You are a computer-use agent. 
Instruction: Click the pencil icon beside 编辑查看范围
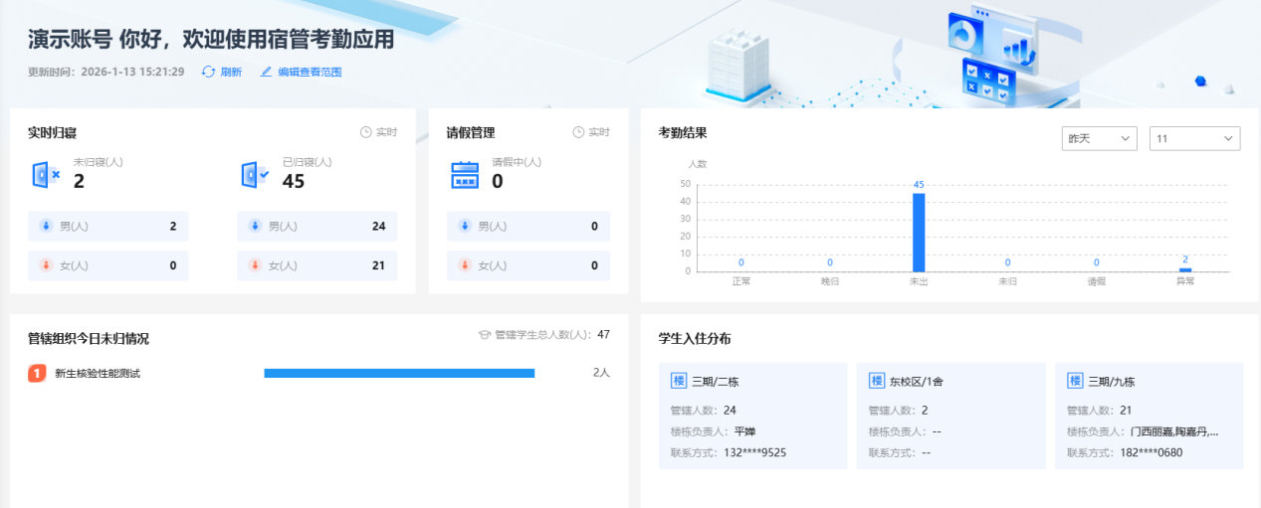coord(266,72)
